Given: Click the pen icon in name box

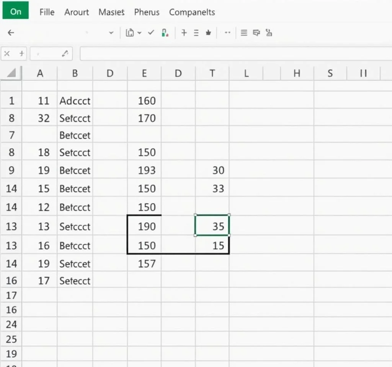Looking at the screenshot, I should coord(65,54).
